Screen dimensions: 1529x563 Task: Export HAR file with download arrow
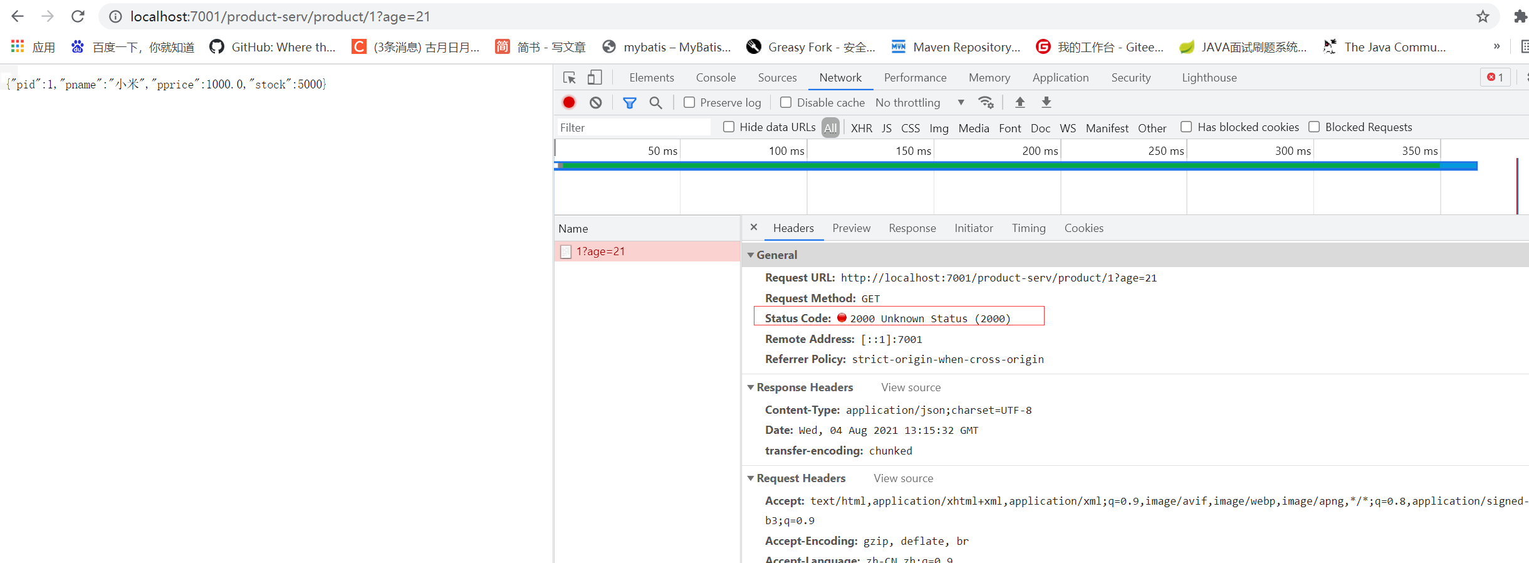[x=1046, y=102]
